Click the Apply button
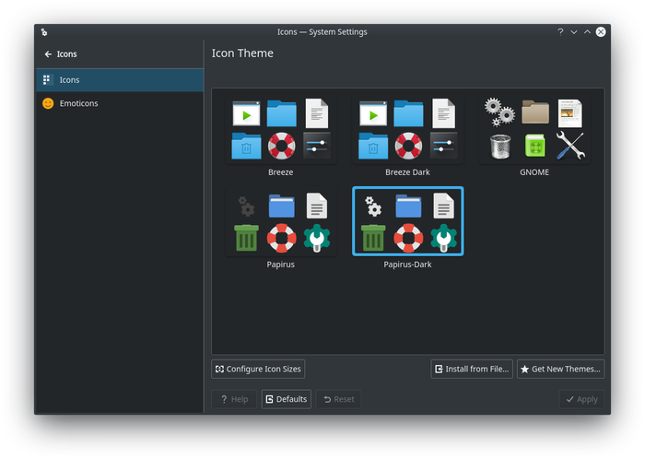 581,399
